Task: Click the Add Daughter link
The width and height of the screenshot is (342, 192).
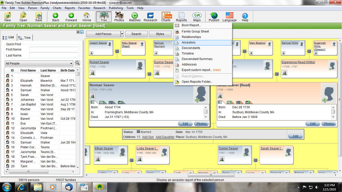Action: [x=165, y=137]
